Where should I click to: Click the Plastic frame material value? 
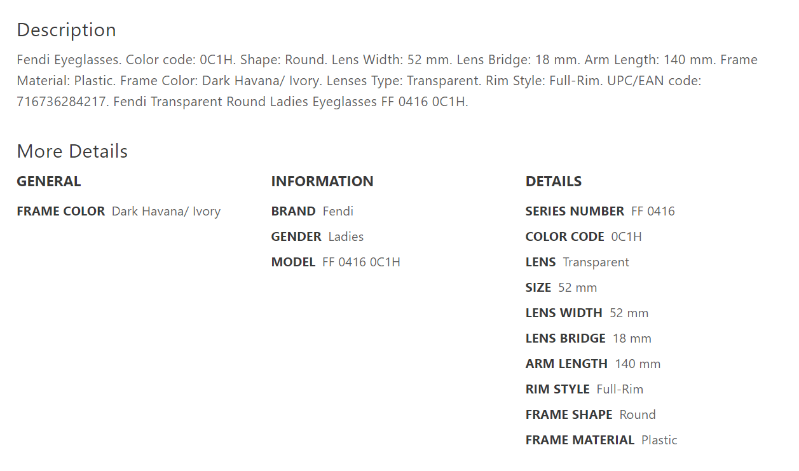click(x=659, y=440)
